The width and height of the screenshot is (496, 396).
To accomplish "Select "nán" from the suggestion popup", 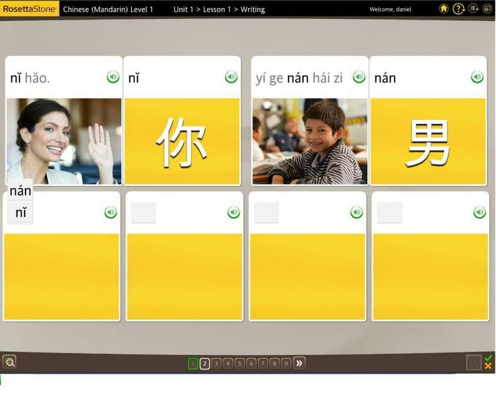I will 20,190.
